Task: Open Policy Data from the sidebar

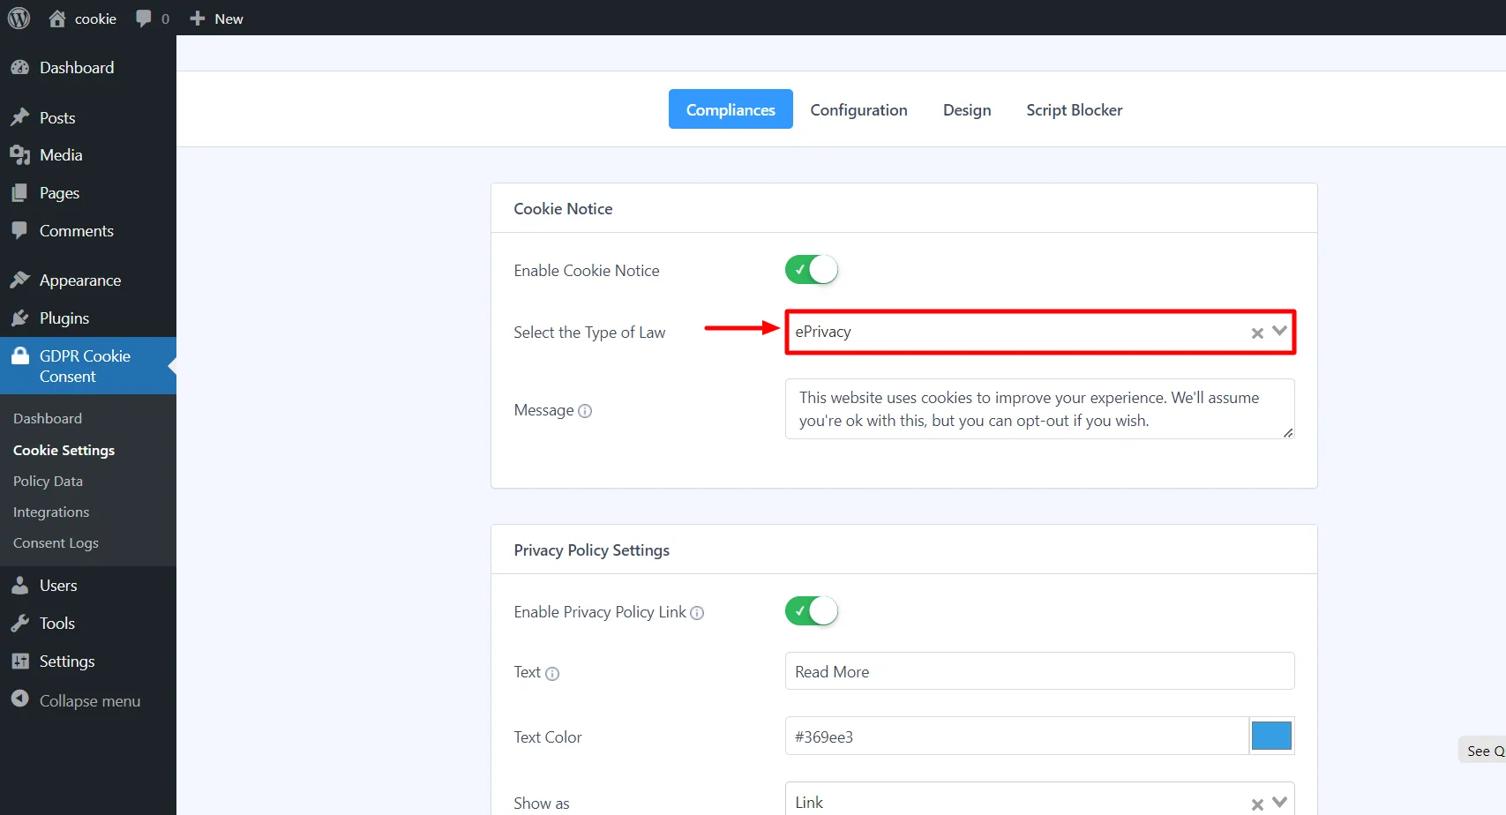Action: pos(48,481)
